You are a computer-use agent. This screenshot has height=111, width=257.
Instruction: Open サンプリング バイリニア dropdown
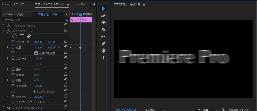click(46, 102)
